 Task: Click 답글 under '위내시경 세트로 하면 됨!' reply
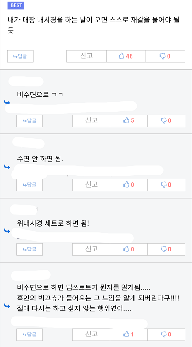(x=29, y=250)
